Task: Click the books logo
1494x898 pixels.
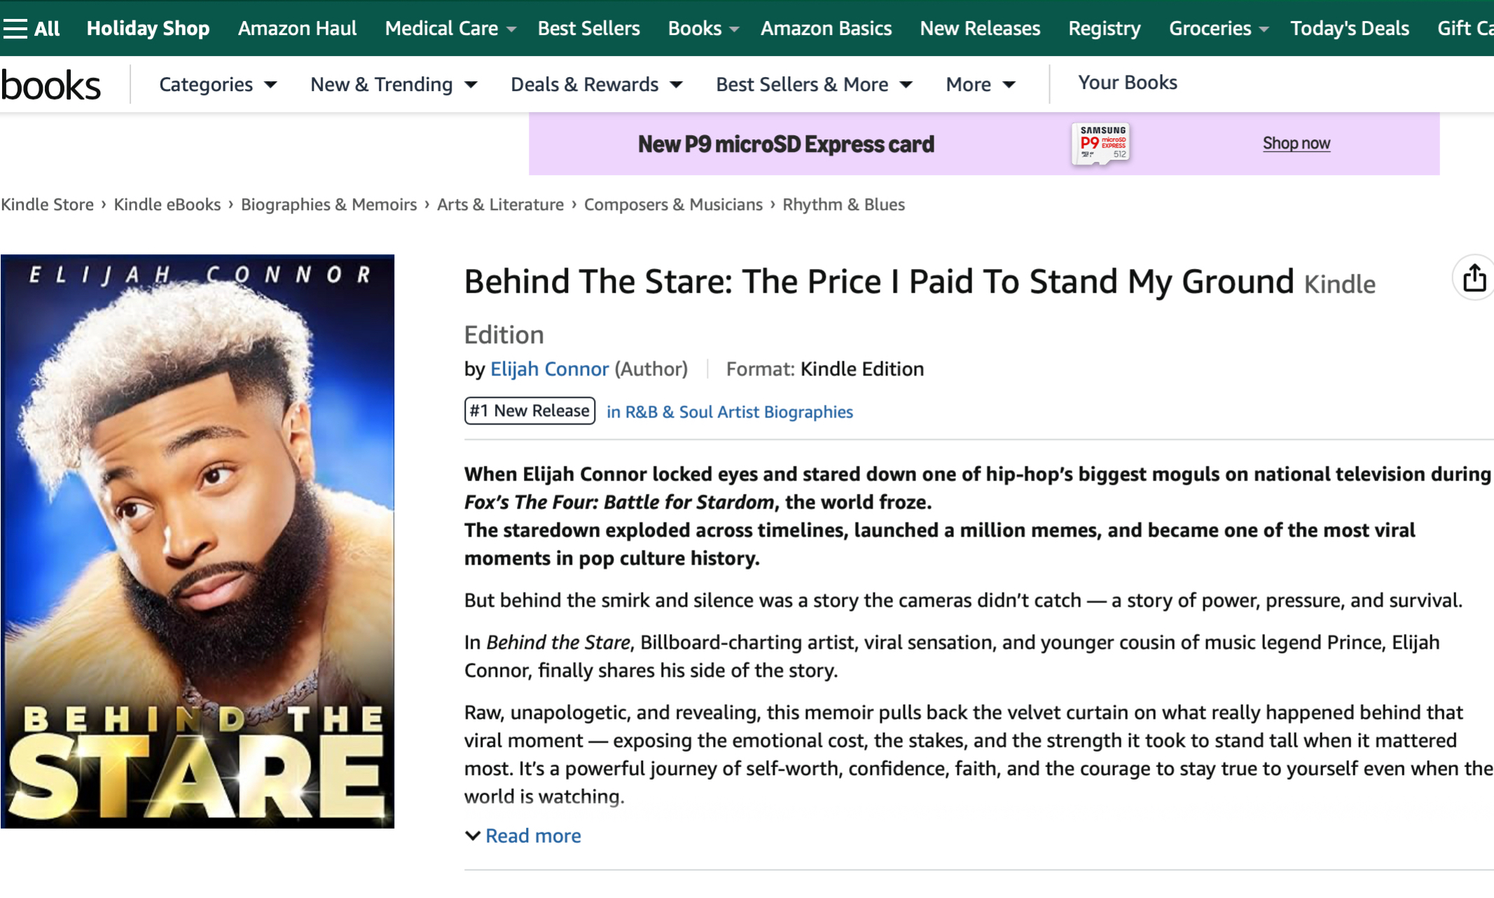Action: 50,85
